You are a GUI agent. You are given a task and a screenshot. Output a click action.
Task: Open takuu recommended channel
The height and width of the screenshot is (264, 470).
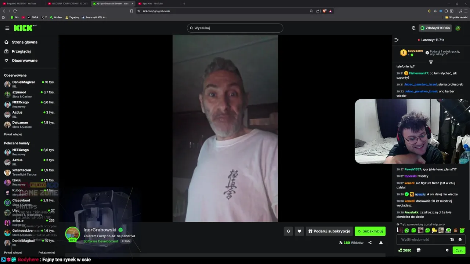29,182
